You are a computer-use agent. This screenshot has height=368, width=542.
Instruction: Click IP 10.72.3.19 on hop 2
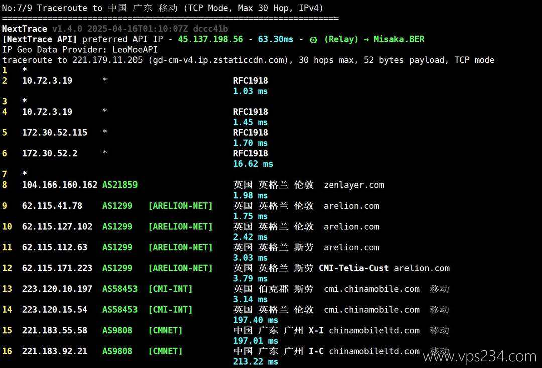click(47, 81)
